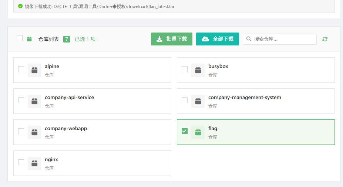
Task: Uncheck the flag repository checkbox
Action: click(x=185, y=131)
